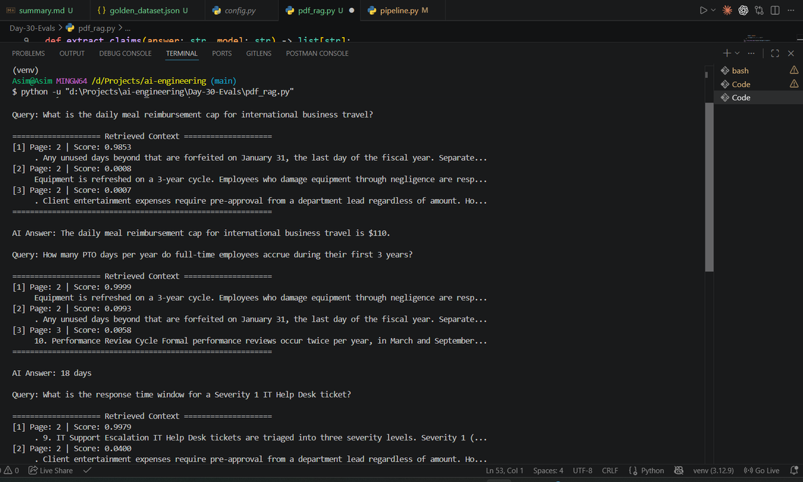Screen dimensions: 803x482
Task: Open notifications bell in the status bar
Action: pyautogui.click(x=794, y=470)
